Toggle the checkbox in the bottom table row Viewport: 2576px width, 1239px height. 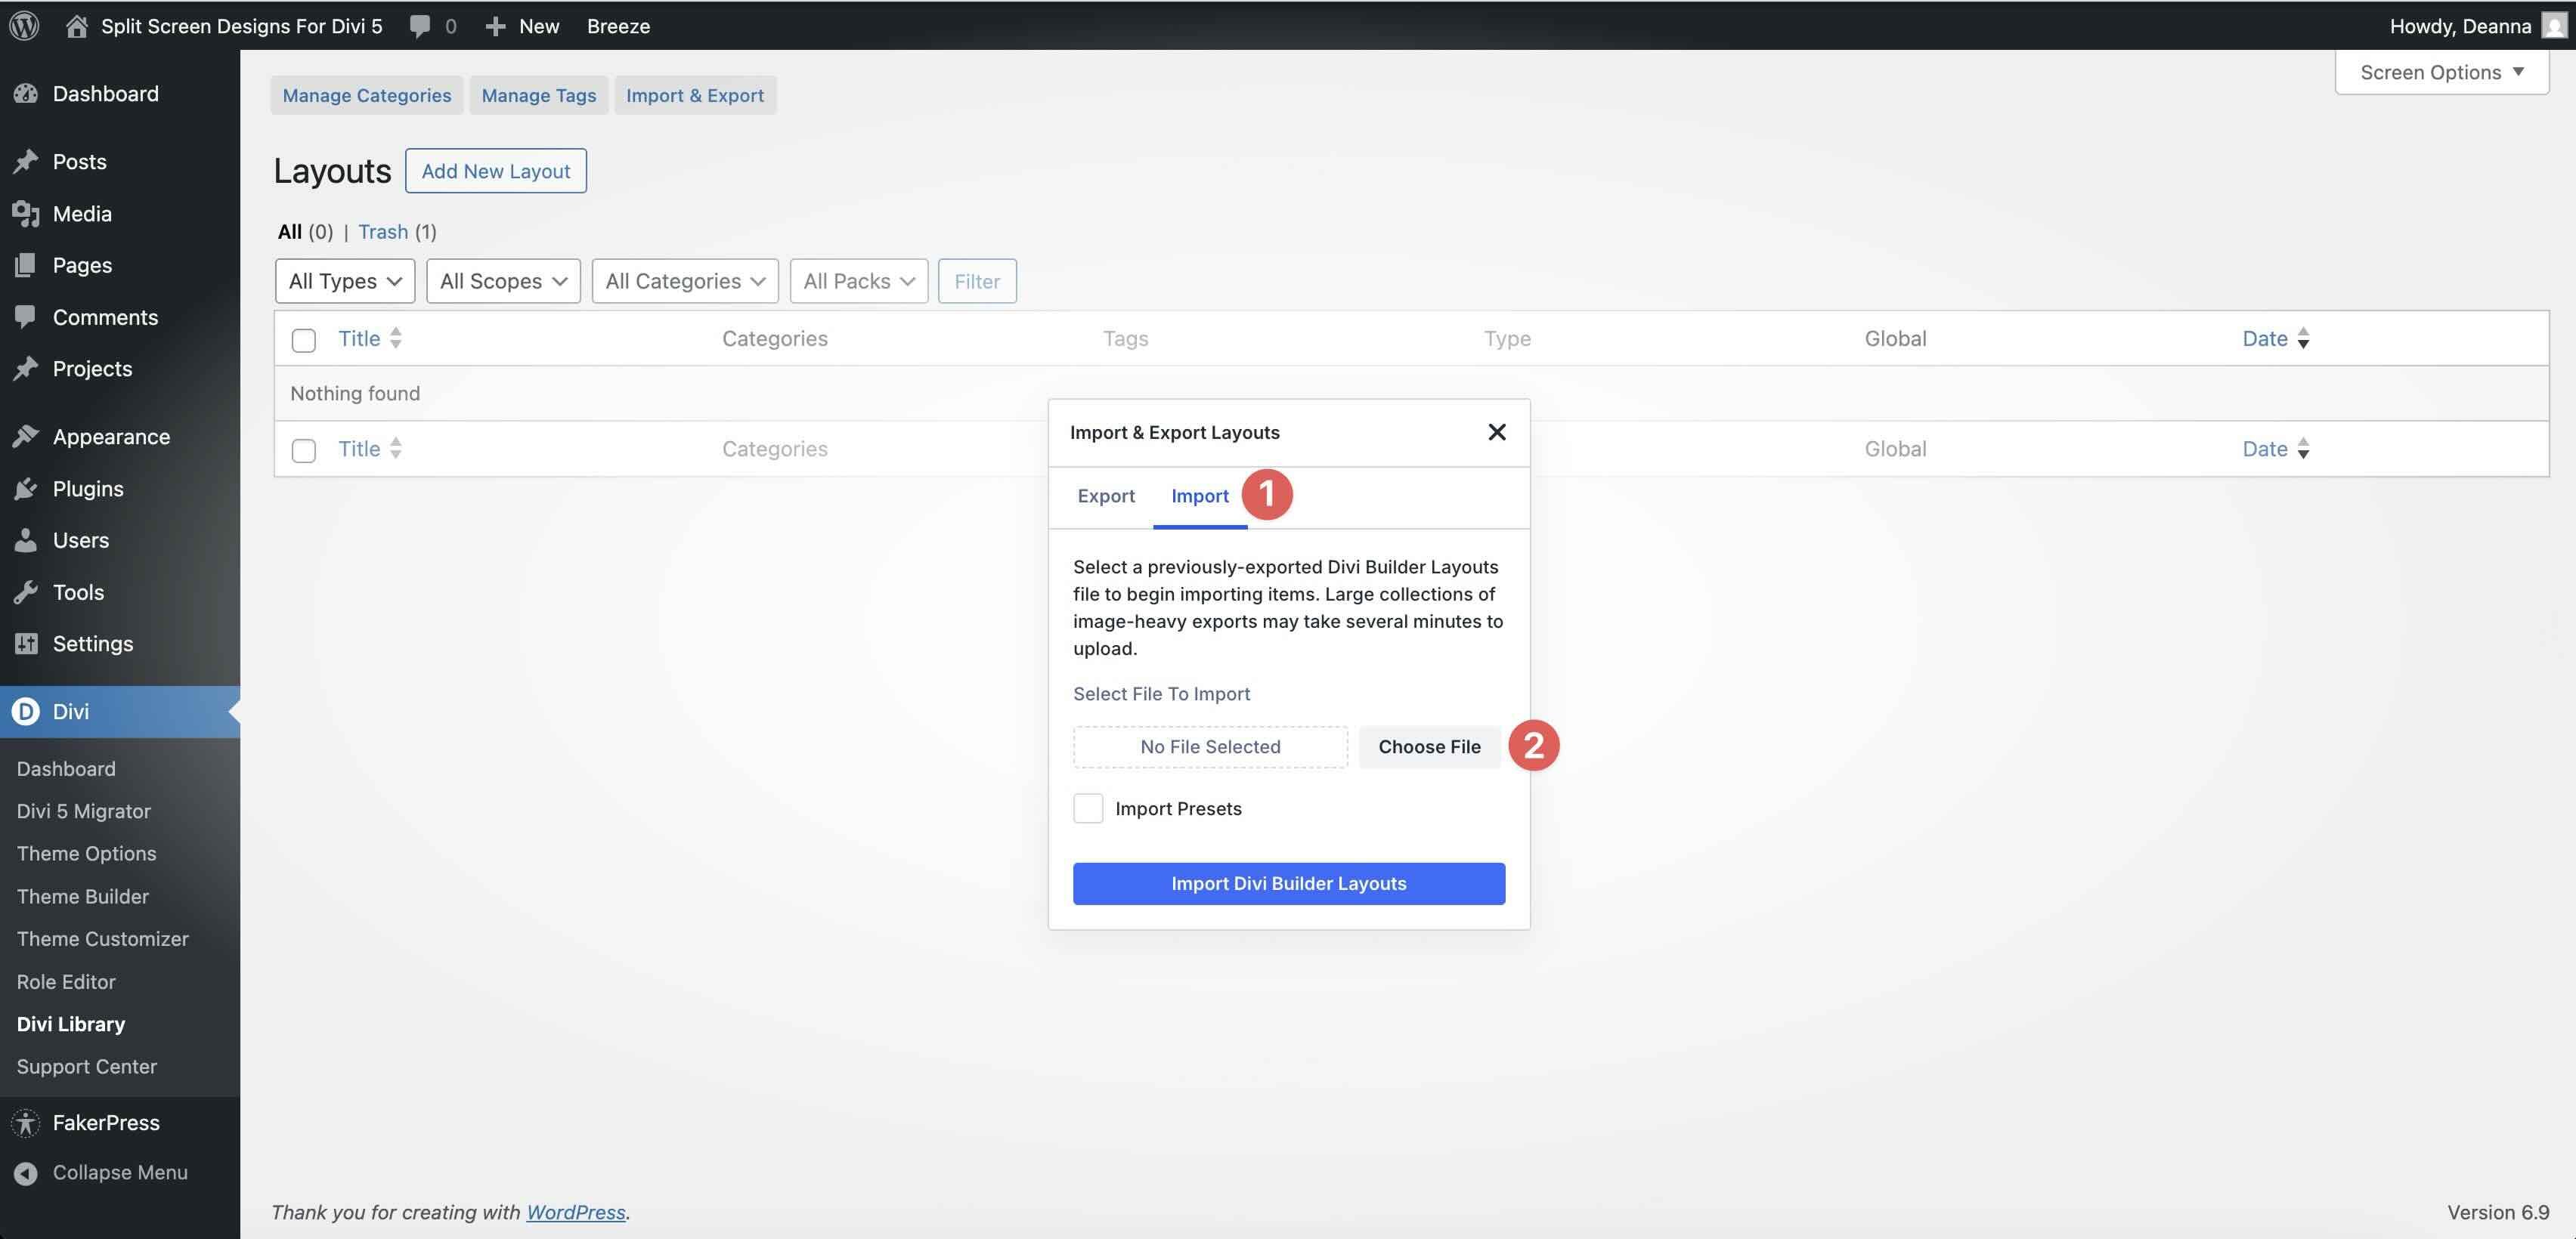303,450
